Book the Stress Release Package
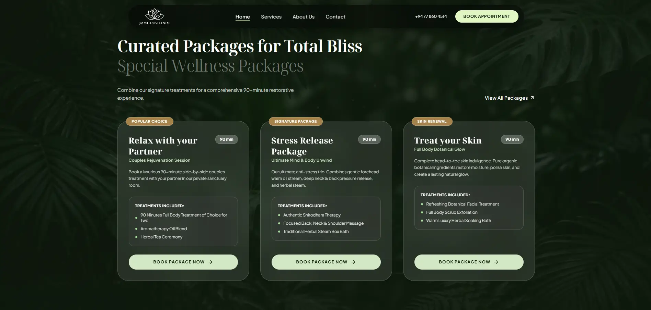The width and height of the screenshot is (651, 310). coord(326,262)
